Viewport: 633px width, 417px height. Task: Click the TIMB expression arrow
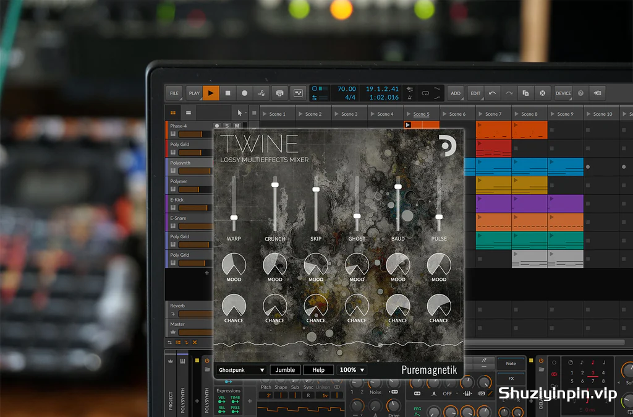coord(235,400)
